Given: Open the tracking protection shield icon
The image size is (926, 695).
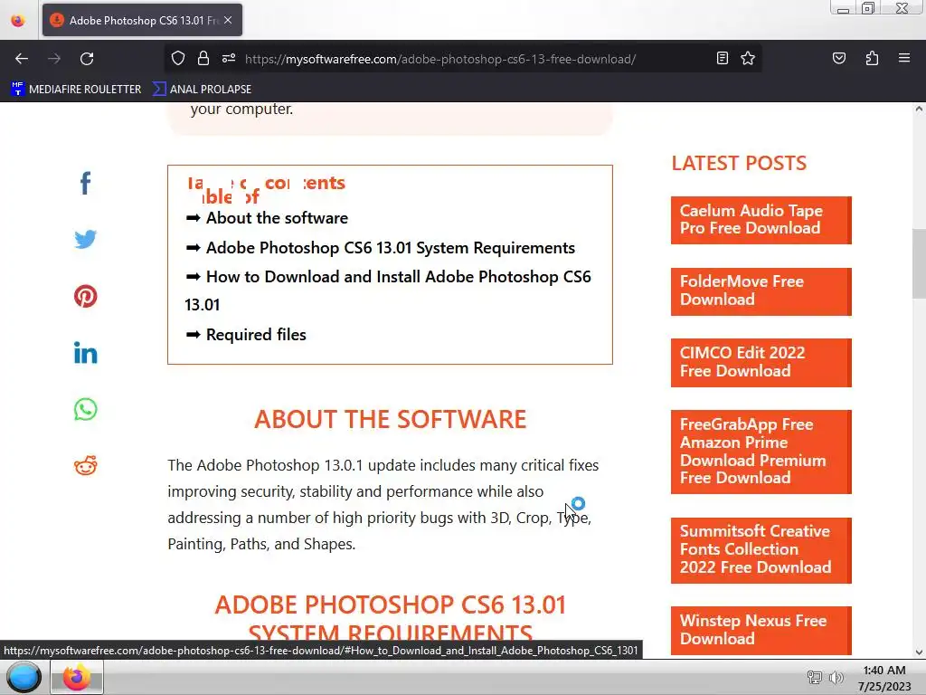Looking at the screenshot, I should [178, 59].
